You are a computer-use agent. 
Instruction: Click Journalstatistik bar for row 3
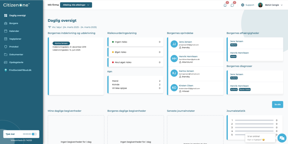tap(254, 127)
